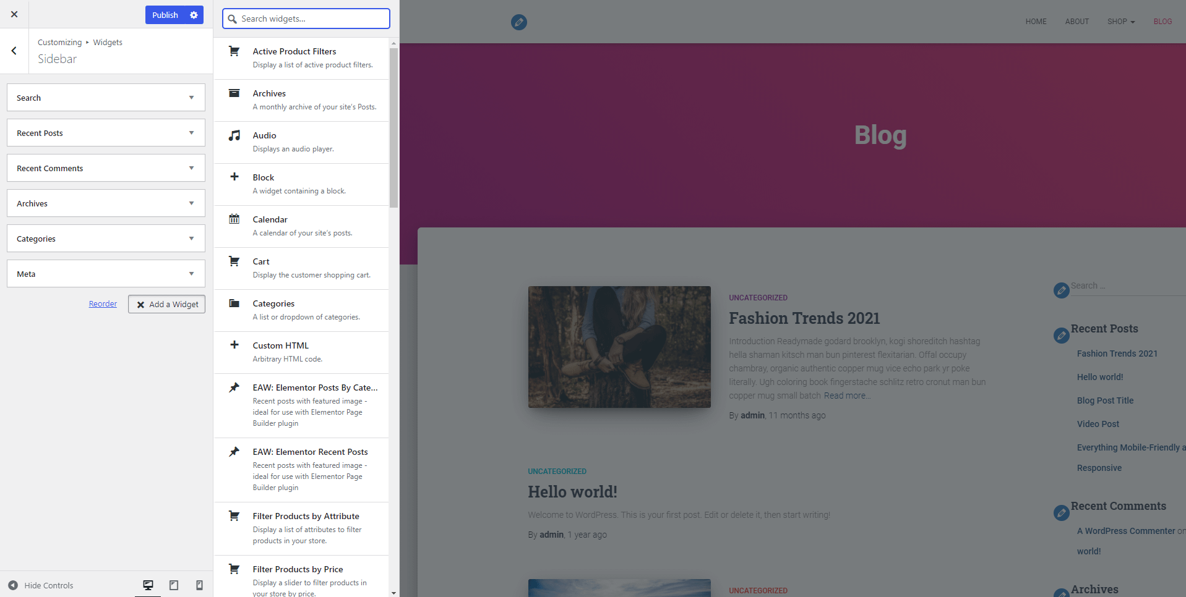Switch to tablet preview device icon

pyautogui.click(x=174, y=585)
